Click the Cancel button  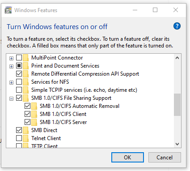(x=165, y=157)
